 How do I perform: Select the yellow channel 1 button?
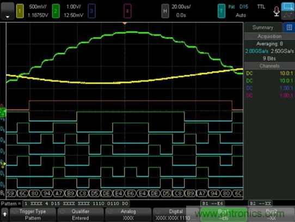click(20, 11)
